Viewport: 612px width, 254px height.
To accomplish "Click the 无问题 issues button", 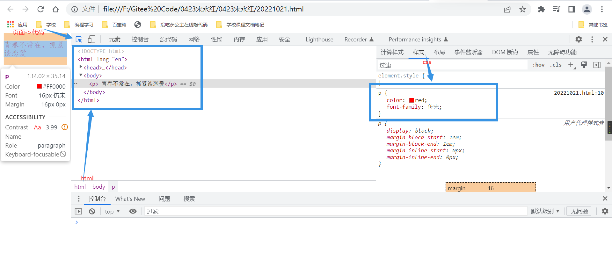I will pos(579,211).
